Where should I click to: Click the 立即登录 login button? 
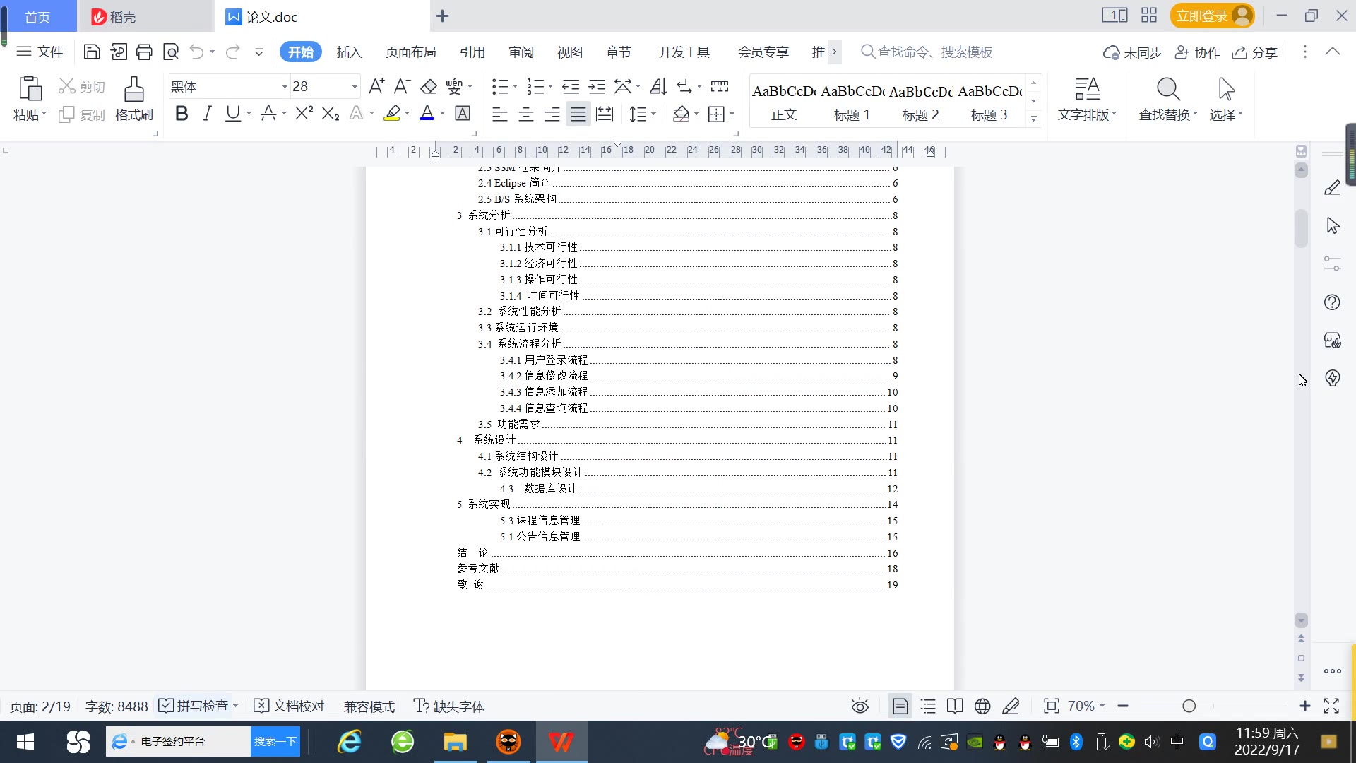tap(1201, 16)
